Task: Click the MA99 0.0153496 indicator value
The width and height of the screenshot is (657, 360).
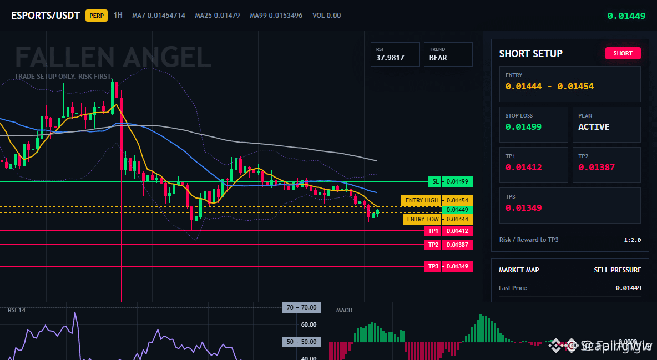Action: pyautogui.click(x=276, y=16)
